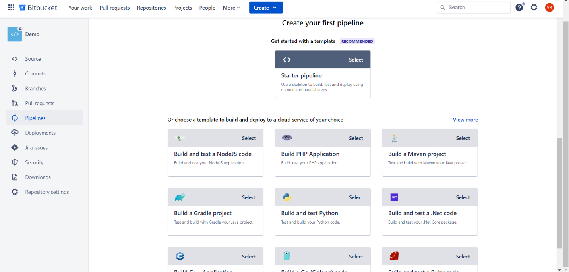Click the Ruby gem template logo

point(394,256)
